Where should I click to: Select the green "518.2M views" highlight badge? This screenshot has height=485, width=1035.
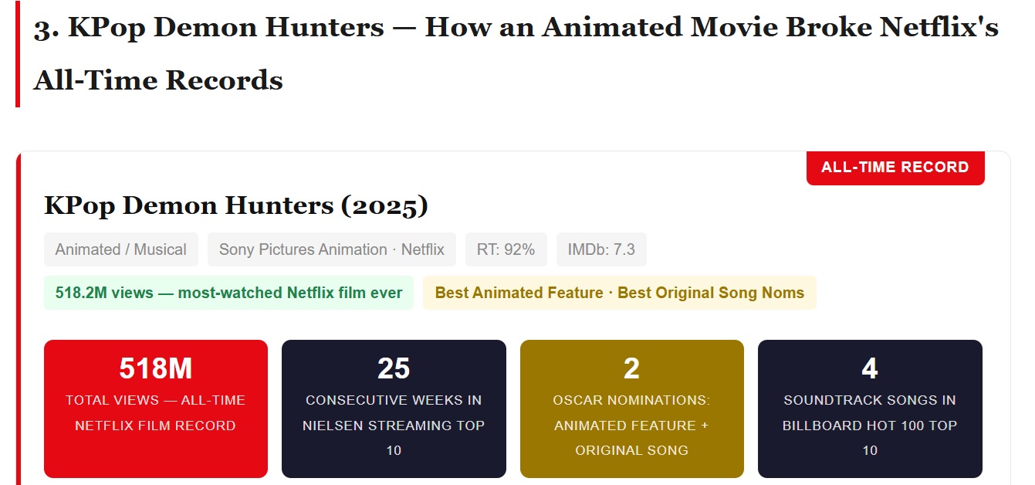click(x=228, y=293)
